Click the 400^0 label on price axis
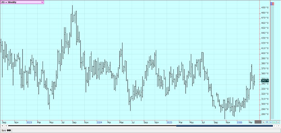Screen dimensions: 281x133 point(265,53)
